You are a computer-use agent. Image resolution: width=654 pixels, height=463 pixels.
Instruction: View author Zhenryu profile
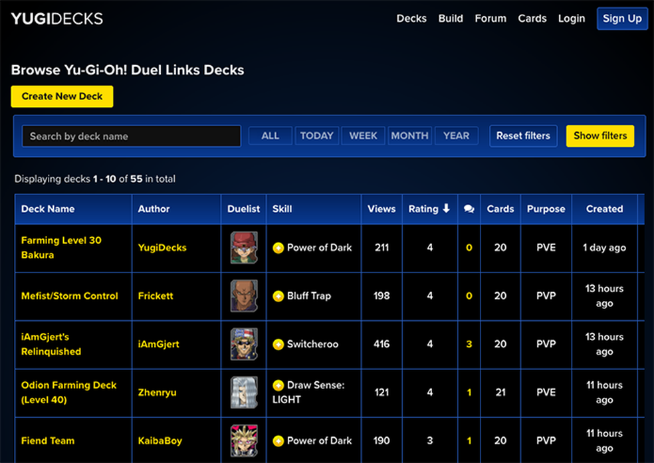click(158, 393)
